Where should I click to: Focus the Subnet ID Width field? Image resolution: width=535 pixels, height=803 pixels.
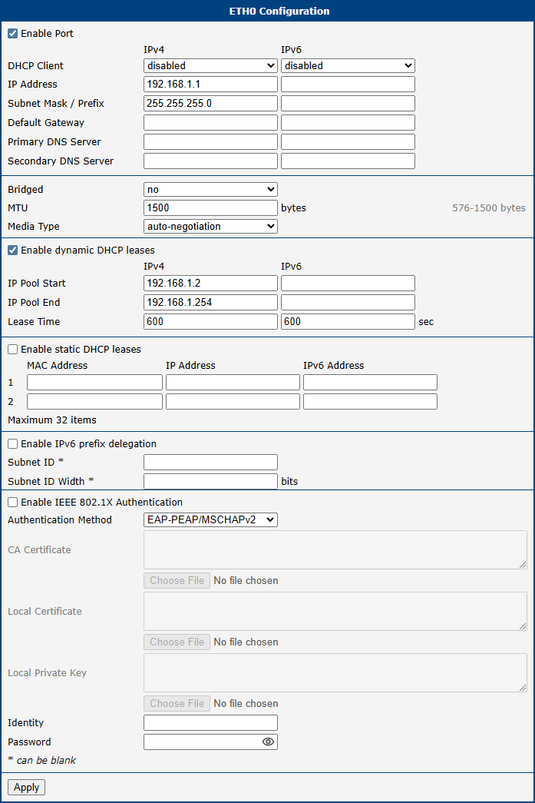[211, 481]
